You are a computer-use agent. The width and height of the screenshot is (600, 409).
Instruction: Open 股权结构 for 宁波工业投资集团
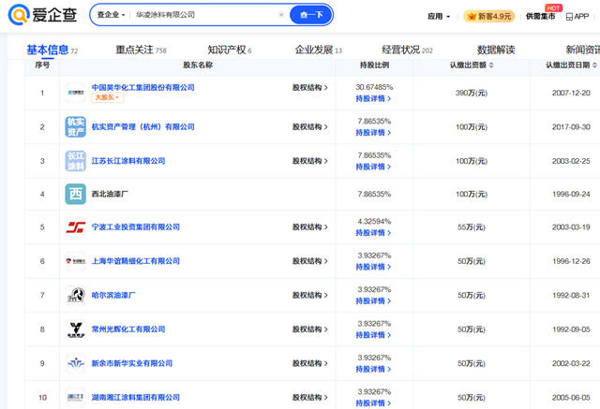310,226
